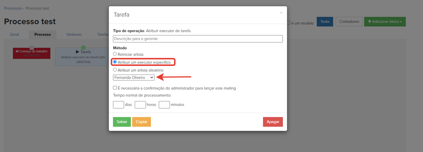Screen dimensions: 423x152
Task: Select the red Começo do trabalho block
Action: 32,53
